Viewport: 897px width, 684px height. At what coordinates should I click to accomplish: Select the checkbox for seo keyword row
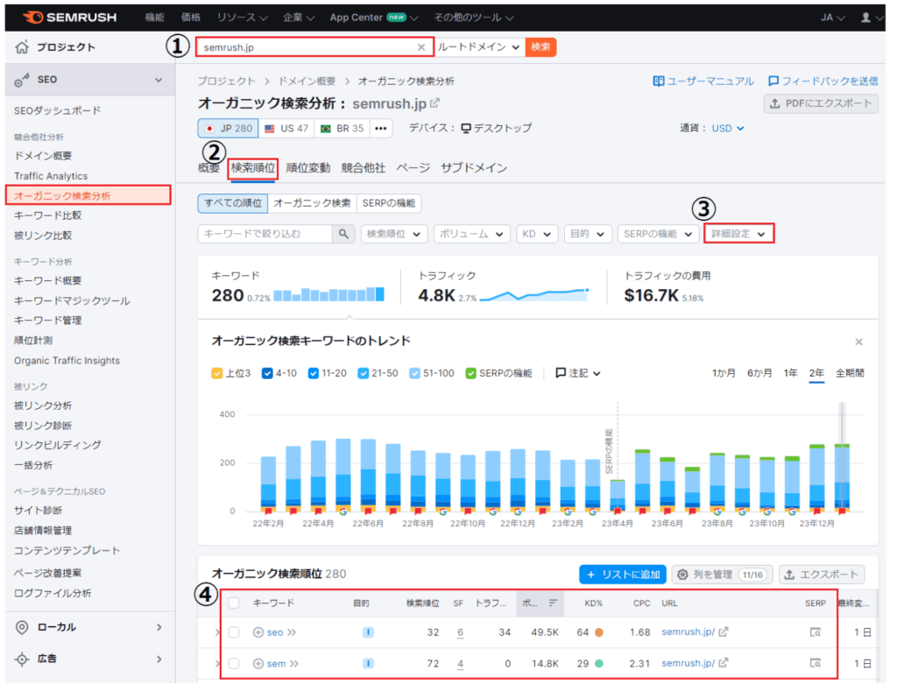point(234,632)
